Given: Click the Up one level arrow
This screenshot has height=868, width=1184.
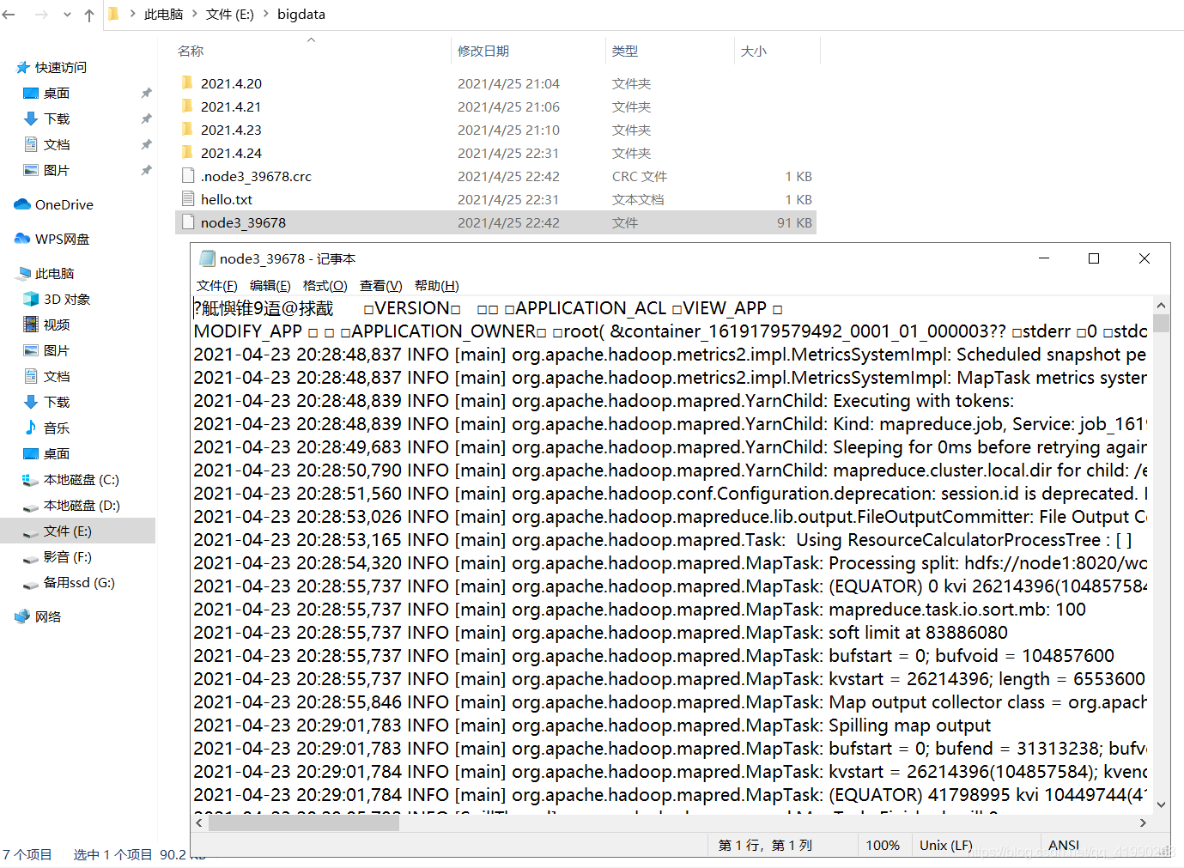Looking at the screenshot, I should tap(89, 15).
